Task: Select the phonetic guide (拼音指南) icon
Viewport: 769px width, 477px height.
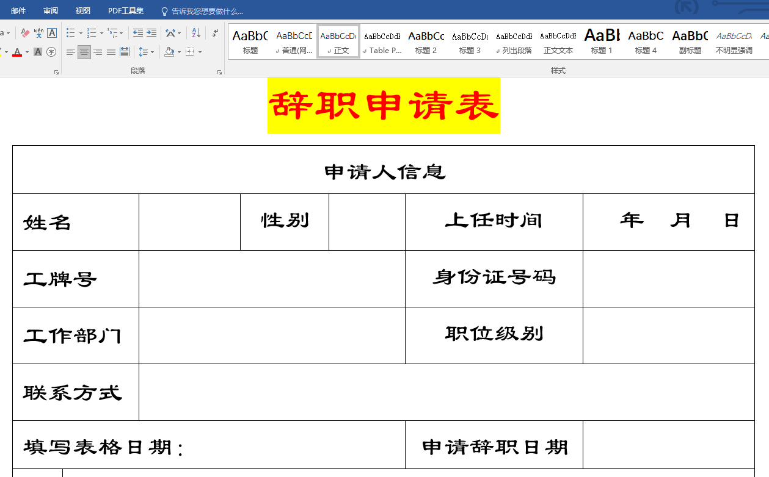Action: (38, 33)
